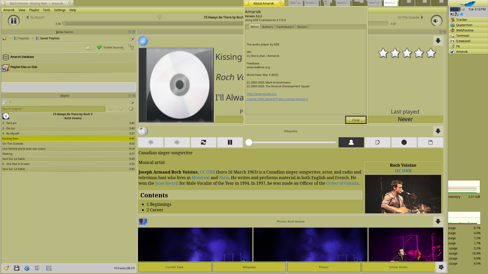The width and height of the screenshot is (488, 274).
Task: Select 6 - She Had A Dream track
Action: click(69, 164)
